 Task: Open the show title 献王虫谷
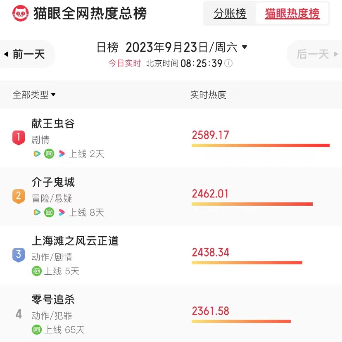coord(52,123)
